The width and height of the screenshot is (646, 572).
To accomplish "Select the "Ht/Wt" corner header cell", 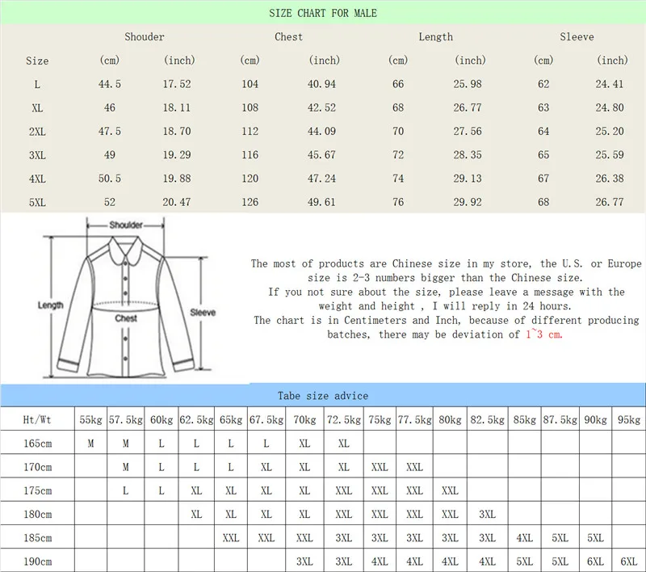I will click(37, 420).
